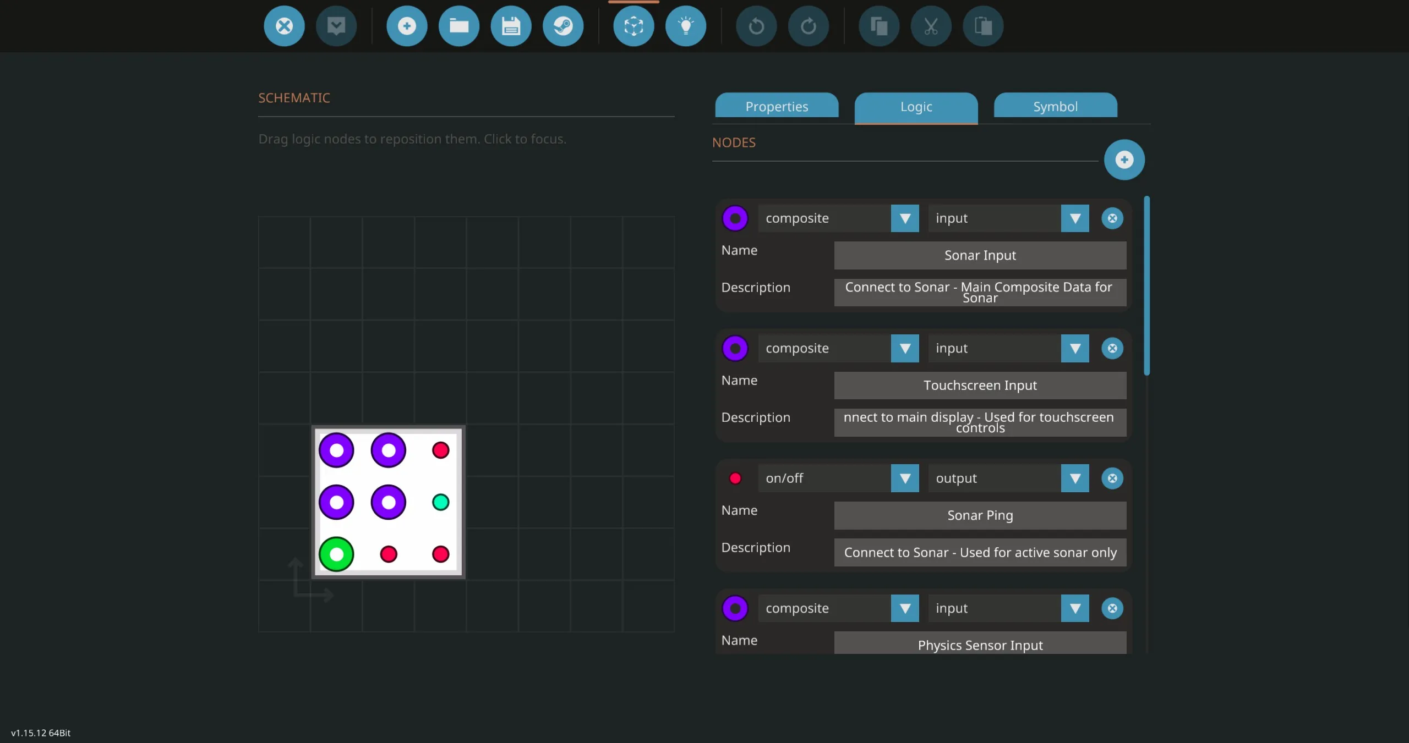The height and width of the screenshot is (743, 1409).
Task: Open file with the folder icon
Action: tap(458, 26)
